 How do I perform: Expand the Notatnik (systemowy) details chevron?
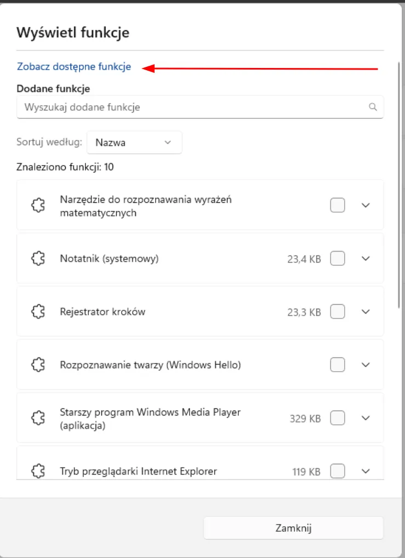coord(366,258)
